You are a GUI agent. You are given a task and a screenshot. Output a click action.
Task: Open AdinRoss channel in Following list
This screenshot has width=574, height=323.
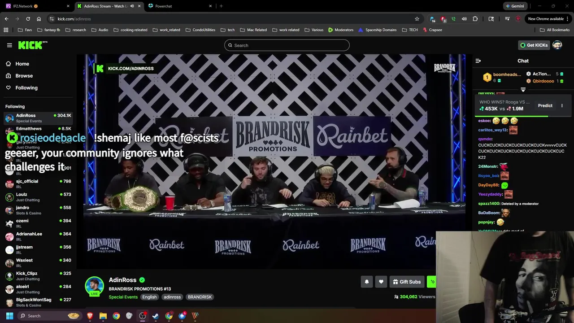(38, 118)
